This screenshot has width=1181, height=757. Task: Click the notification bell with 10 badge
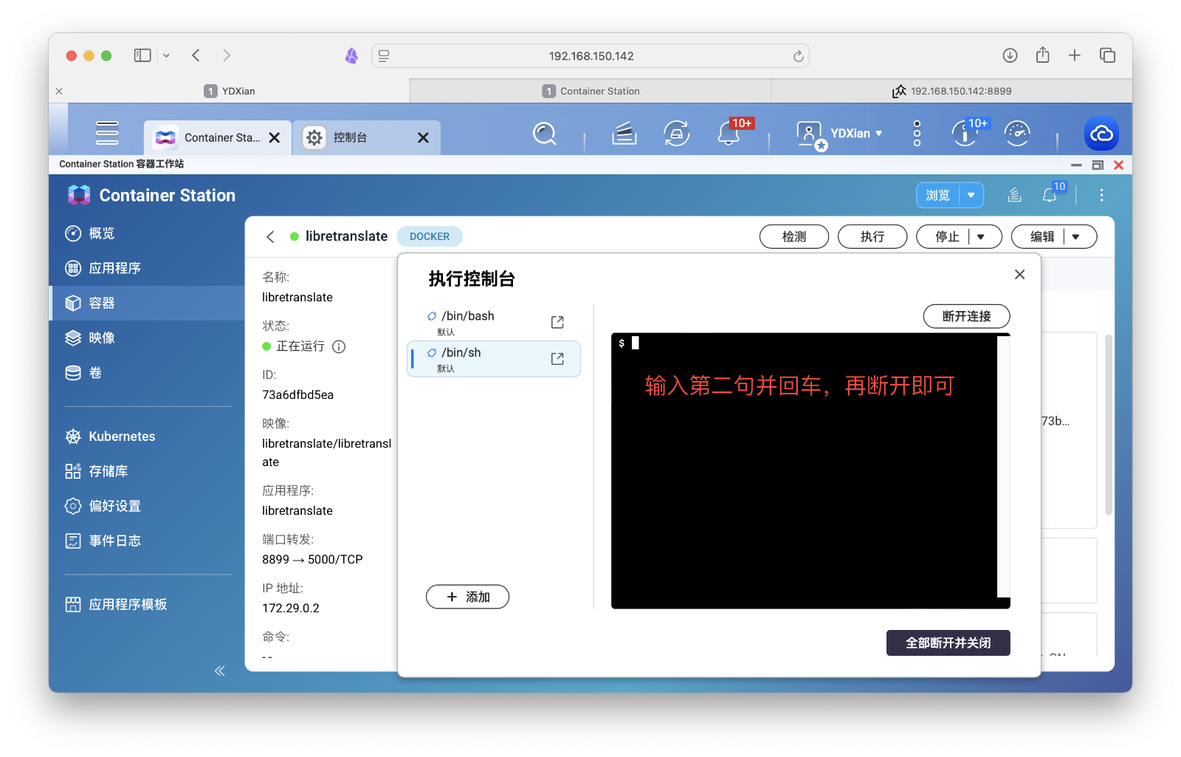coord(1049,195)
